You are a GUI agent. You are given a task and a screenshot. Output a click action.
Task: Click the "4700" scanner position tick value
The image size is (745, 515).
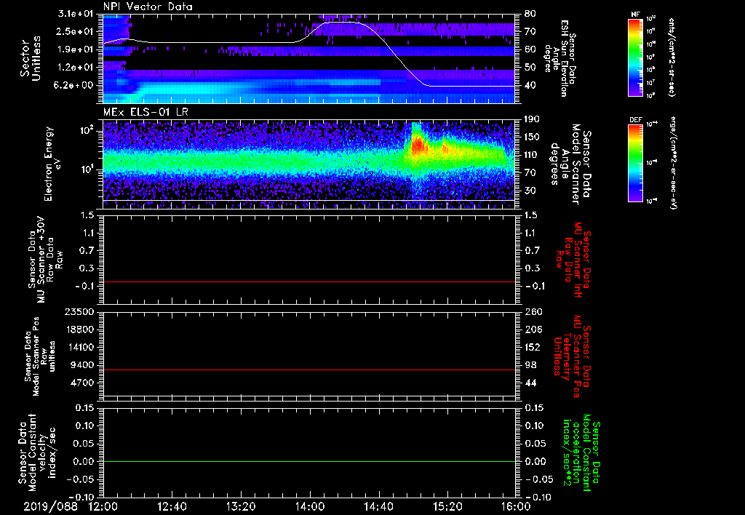(81, 383)
